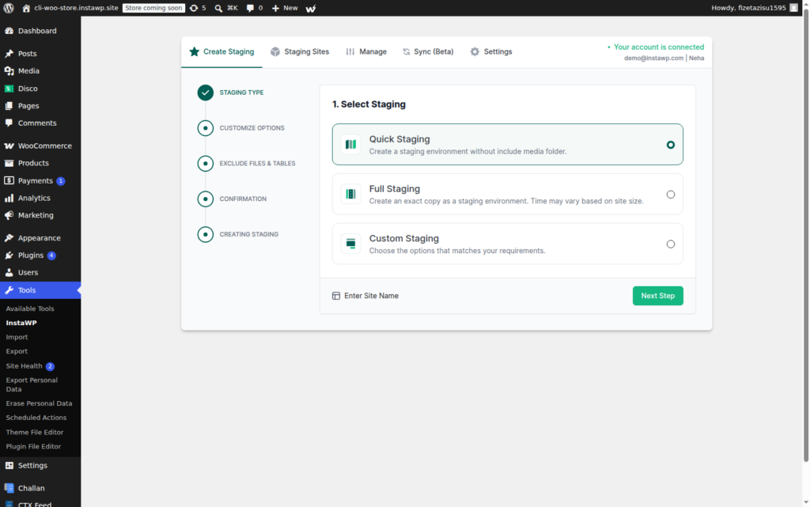Open Export Personal Data link
This screenshot has width=810, height=507.
[x=32, y=384]
